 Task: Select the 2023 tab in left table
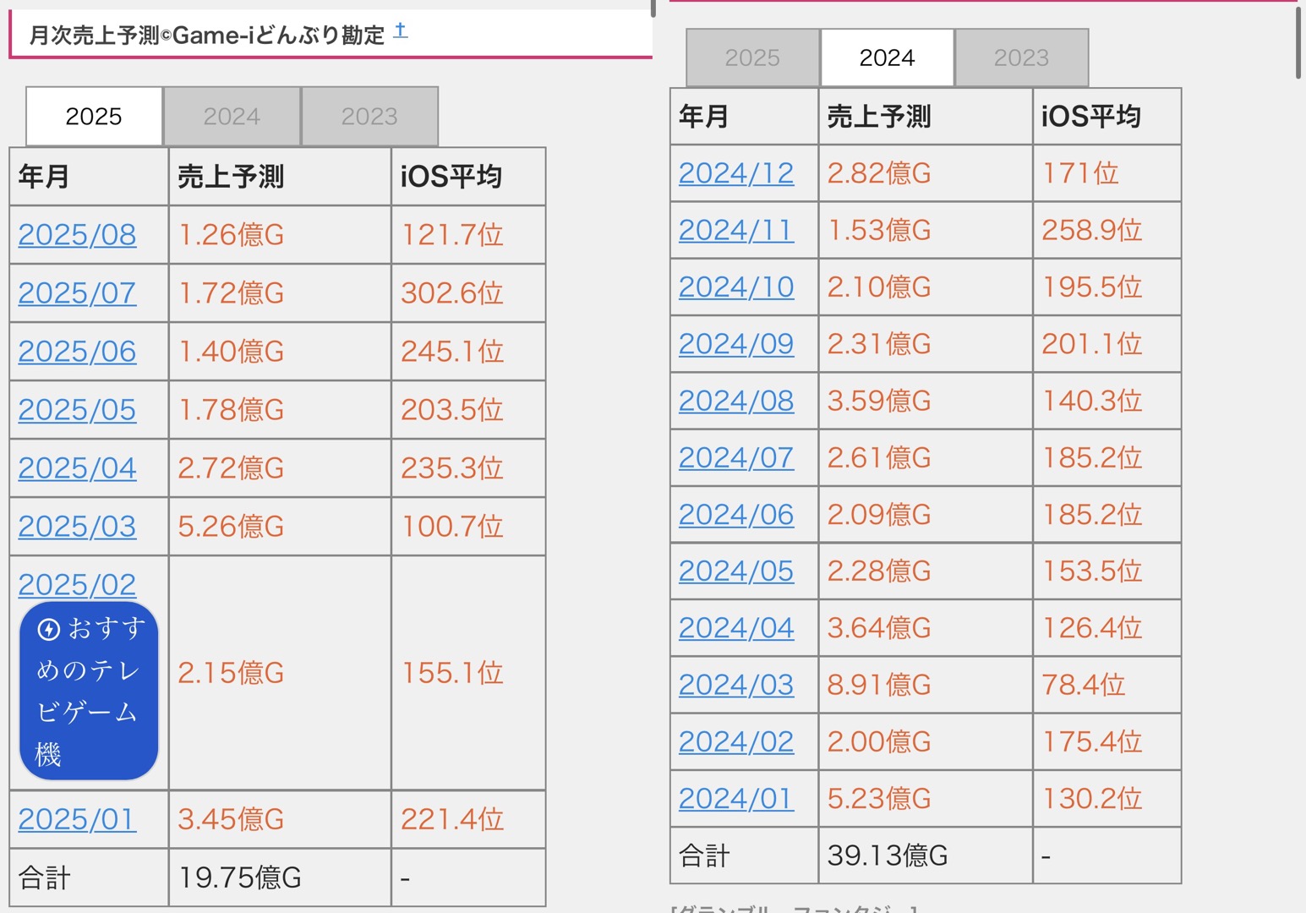click(369, 116)
